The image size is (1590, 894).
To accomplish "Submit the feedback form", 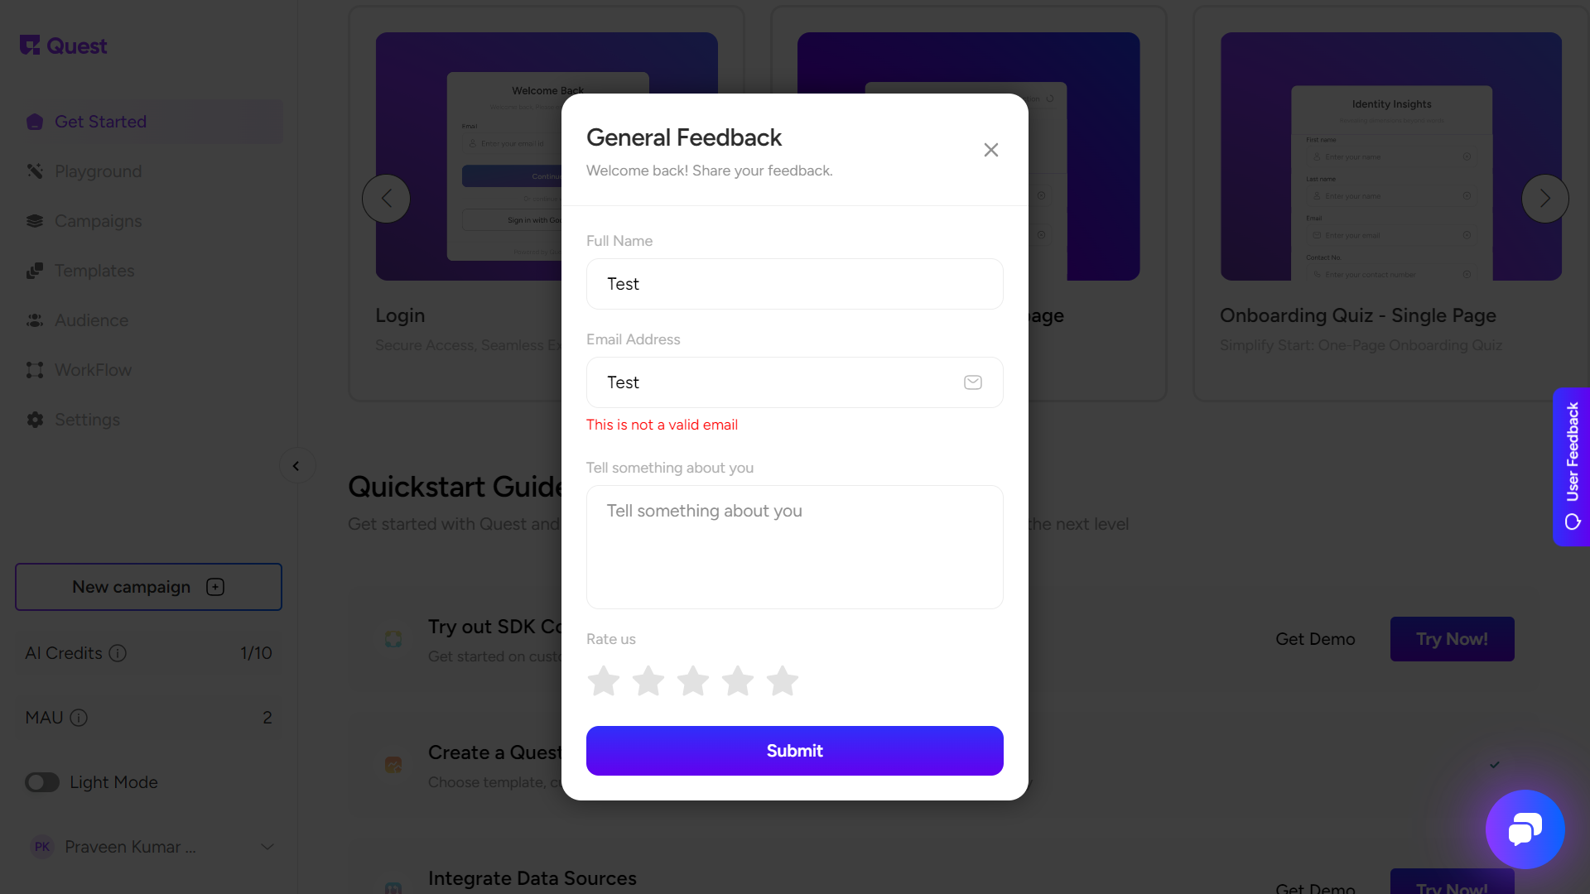I will [x=795, y=751].
